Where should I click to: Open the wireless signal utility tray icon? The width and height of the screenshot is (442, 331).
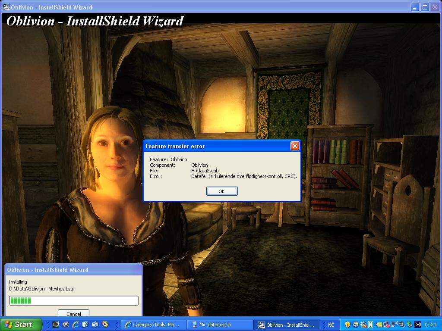tap(418, 325)
